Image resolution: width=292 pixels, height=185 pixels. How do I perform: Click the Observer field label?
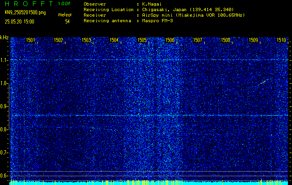(95, 4)
